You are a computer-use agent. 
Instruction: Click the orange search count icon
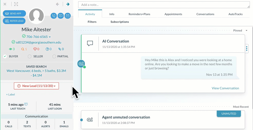click(24, 49)
